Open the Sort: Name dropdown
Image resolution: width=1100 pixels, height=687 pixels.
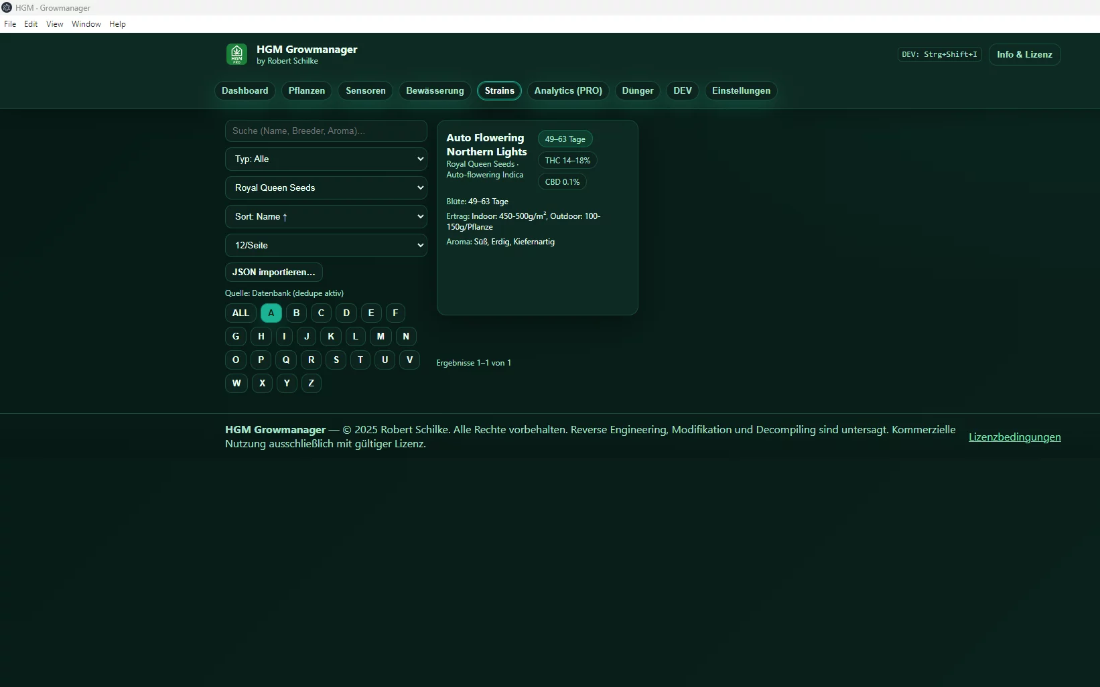(326, 217)
